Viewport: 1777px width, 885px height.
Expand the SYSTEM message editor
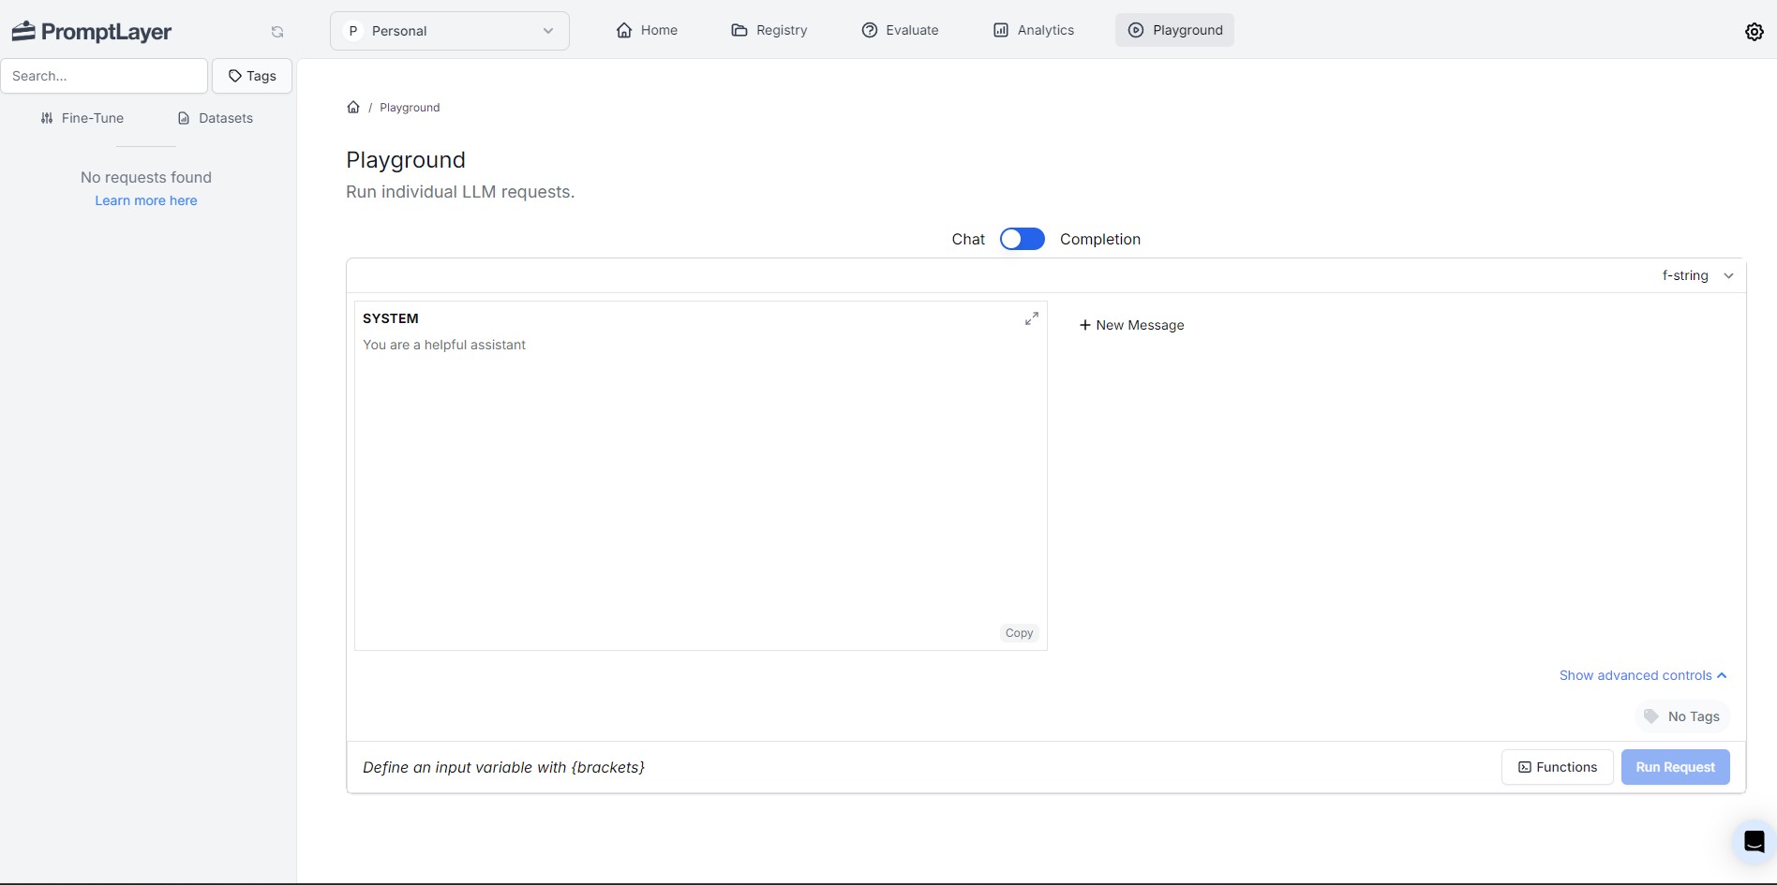pos(1032,318)
